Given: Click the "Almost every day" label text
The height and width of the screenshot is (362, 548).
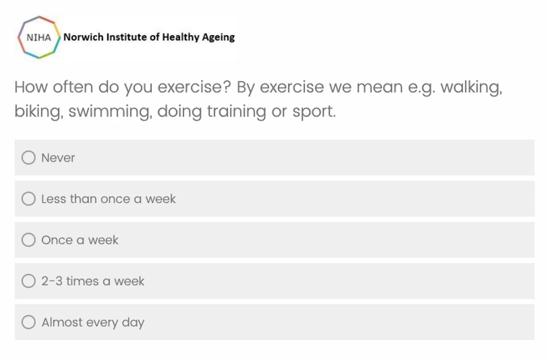Looking at the screenshot, I should pyautogui.click(x=93, y=323).
